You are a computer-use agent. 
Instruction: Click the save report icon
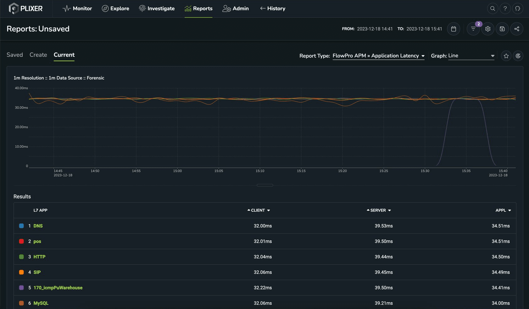pos(502,29)
